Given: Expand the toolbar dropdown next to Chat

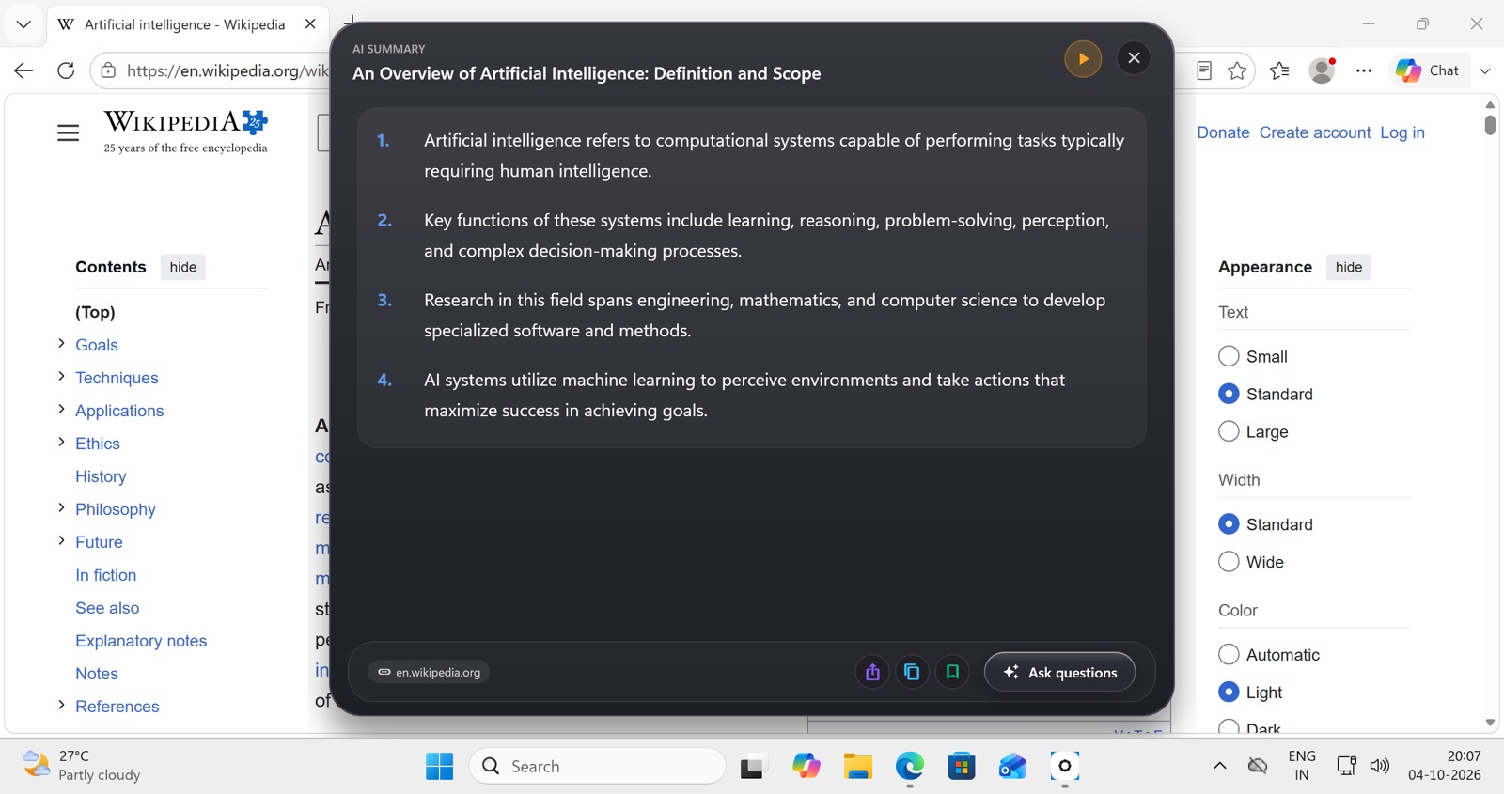Looking at the screenshot, I should click(x=1485, y=70).
